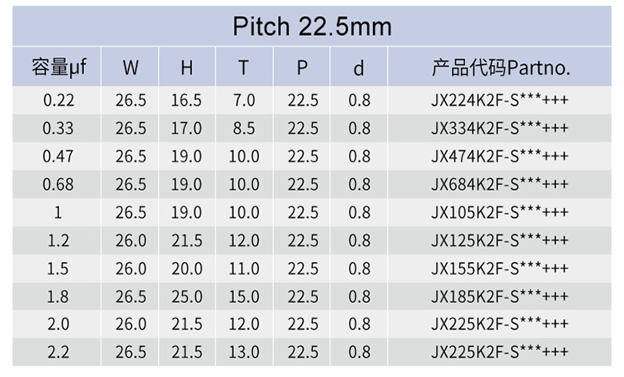Select the 0.47 capacity cell

(58, 156)
